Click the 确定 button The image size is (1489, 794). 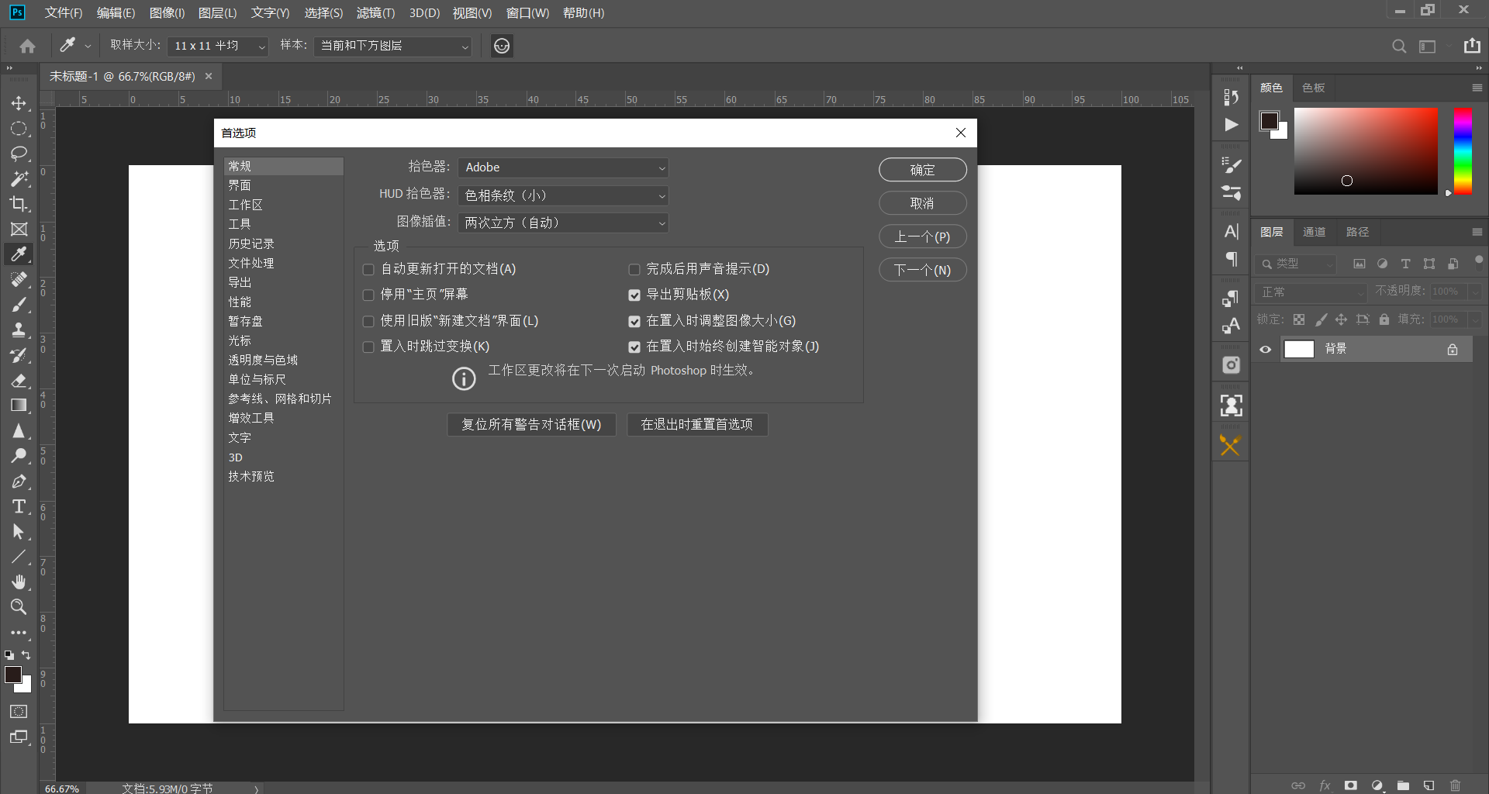tap(923, 170)
